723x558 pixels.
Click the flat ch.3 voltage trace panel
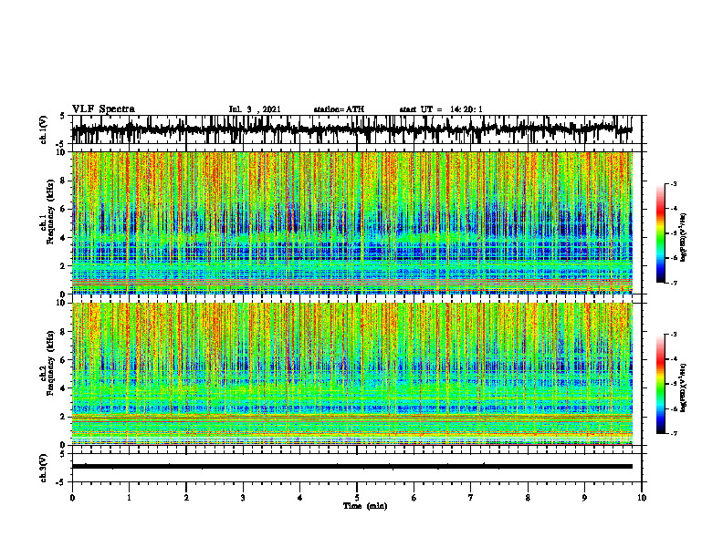(356, 468)
